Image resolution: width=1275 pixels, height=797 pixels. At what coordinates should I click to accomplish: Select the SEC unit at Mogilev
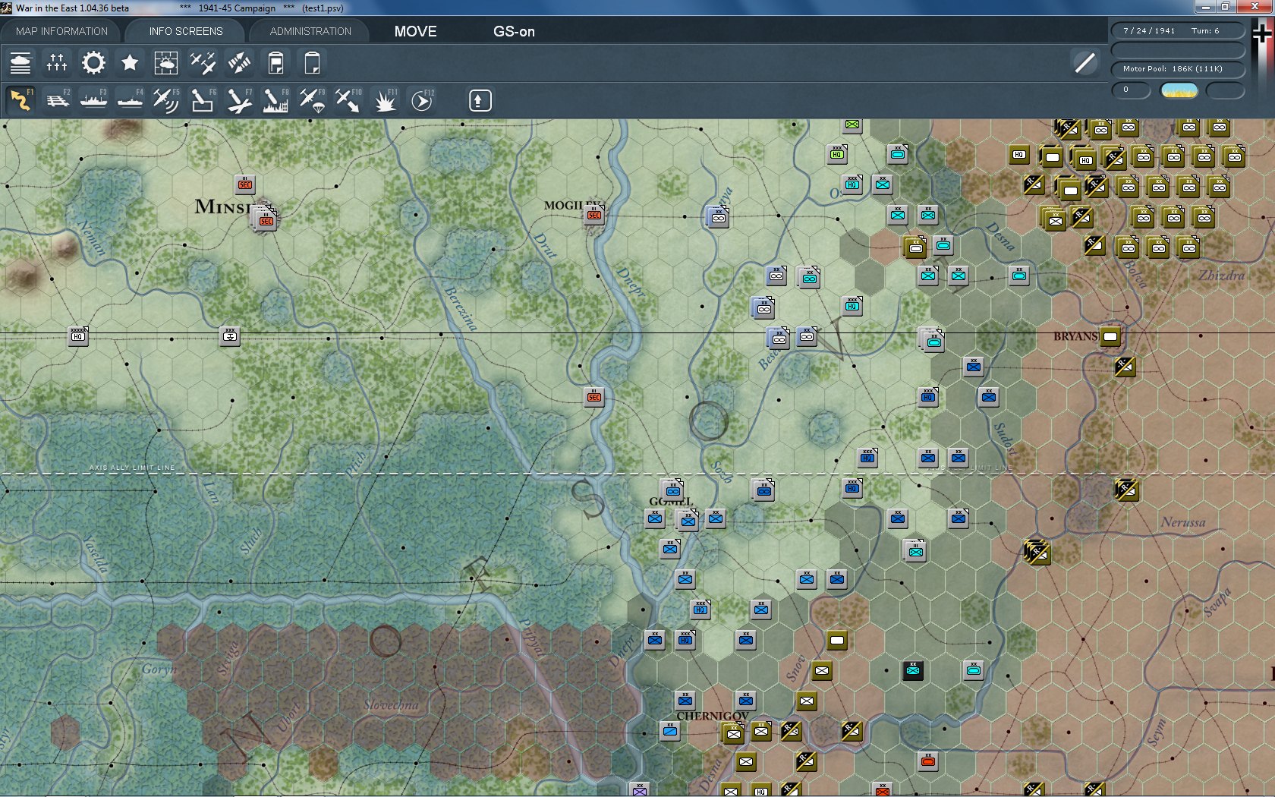[x=594, y=216]
